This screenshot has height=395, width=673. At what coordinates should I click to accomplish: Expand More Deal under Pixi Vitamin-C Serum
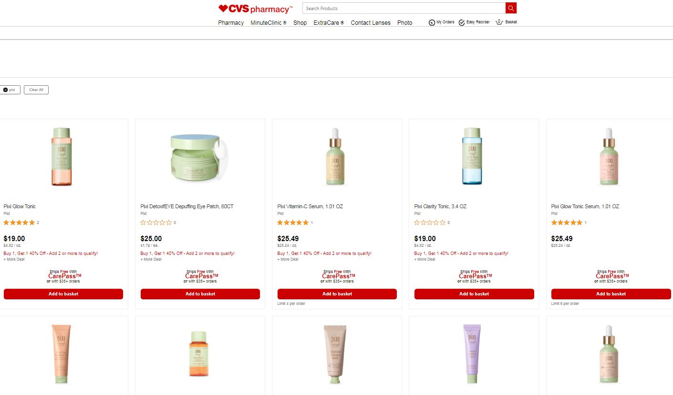(x=288, y=259)
